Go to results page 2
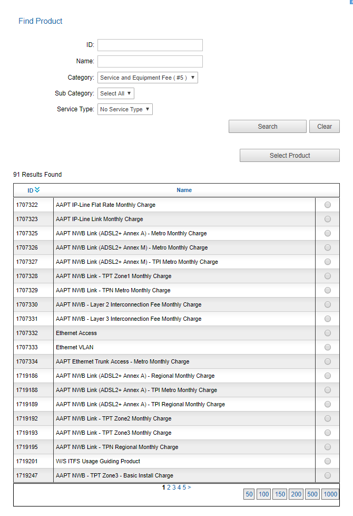Image resolution: width=353 pixels, height=516 pixels. (169, 488)
